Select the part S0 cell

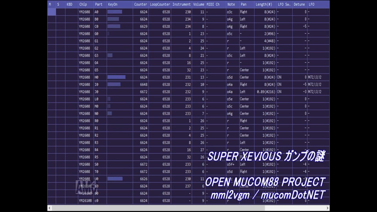point(100,164)
